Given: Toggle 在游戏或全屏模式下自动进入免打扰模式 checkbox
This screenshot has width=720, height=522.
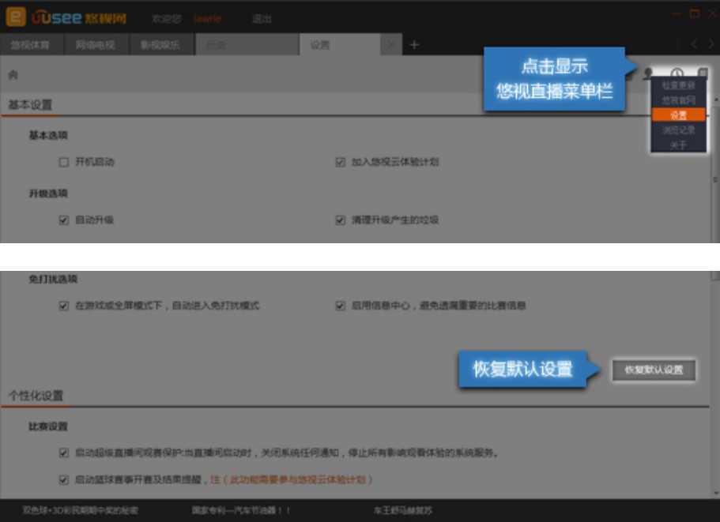Looking at the screenshot, I should (64, 306).
